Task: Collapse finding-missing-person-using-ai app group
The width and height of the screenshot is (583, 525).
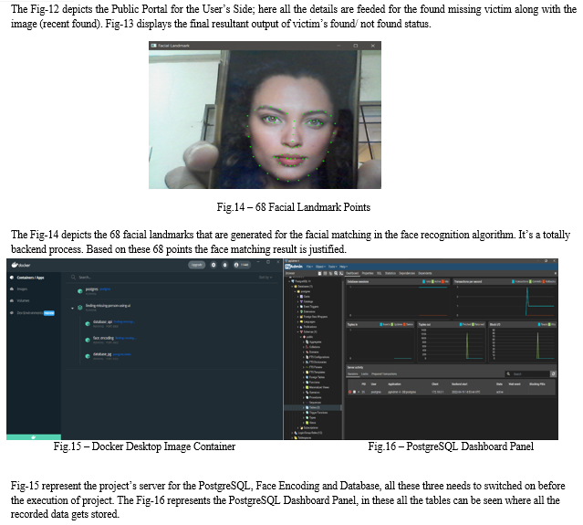Action: pyautogui.click(x=72, y=308)
